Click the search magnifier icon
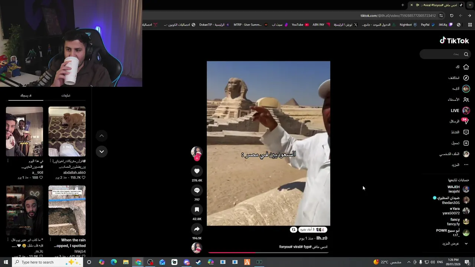Image resolution: width=475 pixels, height=267 pixels. (x=466, y=54)
